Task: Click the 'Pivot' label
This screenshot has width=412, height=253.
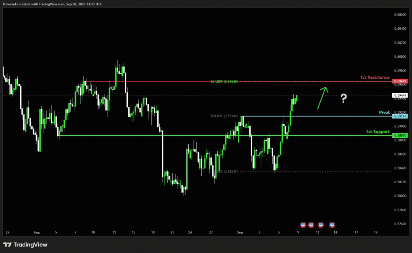Action: coord(384,112)
